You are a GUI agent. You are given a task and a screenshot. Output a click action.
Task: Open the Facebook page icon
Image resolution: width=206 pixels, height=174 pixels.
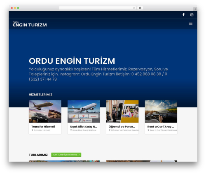coord(183,14)
